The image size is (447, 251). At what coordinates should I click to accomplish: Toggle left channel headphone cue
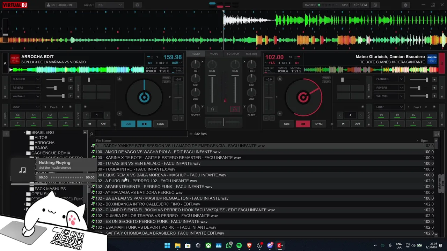212,109
